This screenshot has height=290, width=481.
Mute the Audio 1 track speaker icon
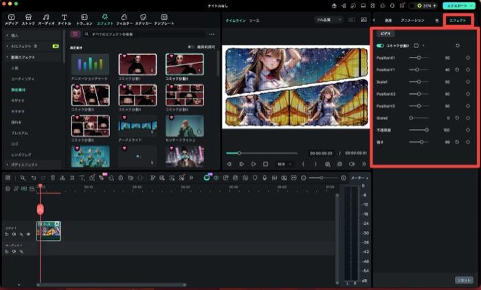click(x=14, y=252)
